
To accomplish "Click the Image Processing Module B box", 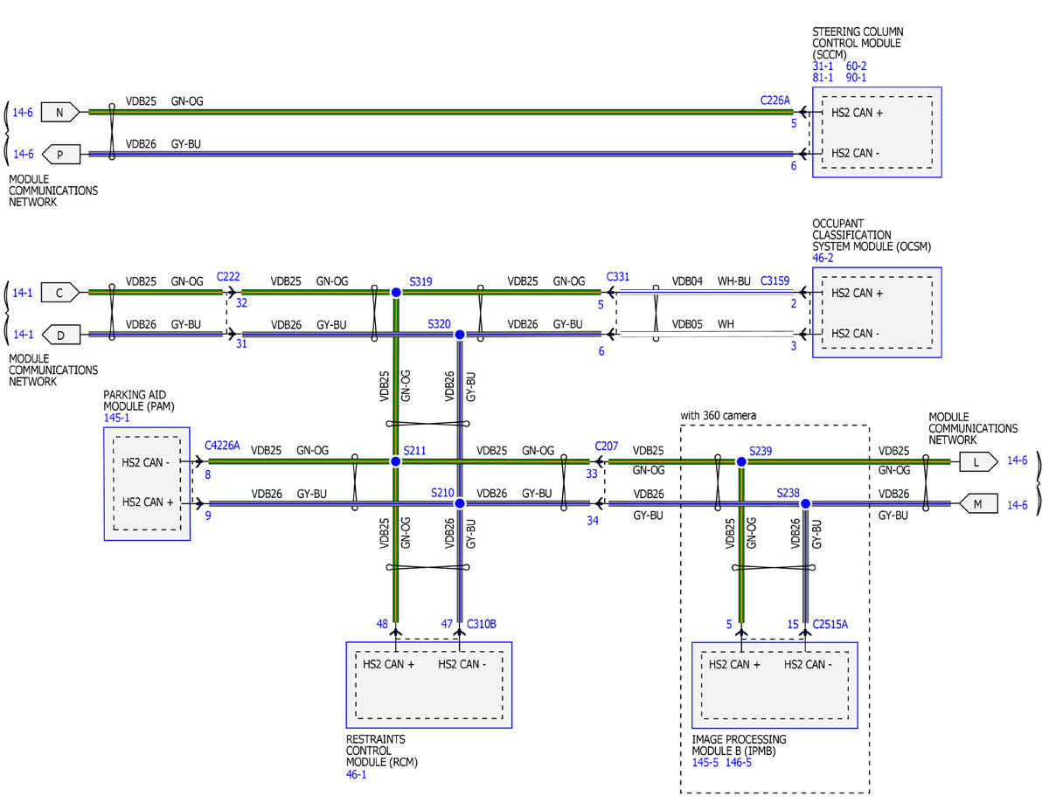I will coord(775,685).
